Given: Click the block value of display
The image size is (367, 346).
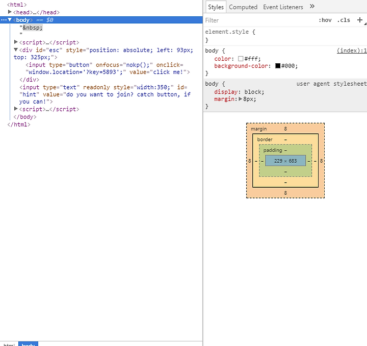Looking at the screenshot, I should click(252, 92).
